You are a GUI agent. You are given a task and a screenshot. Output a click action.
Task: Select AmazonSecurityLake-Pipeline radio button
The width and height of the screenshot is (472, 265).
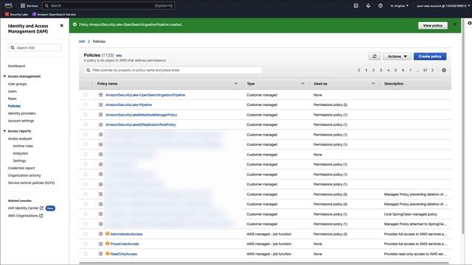pyautogui.click(x=86, y=105)
